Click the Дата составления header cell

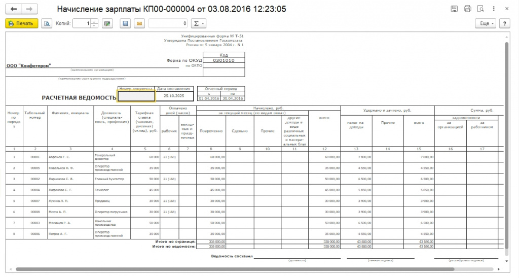tap(174, 89)
